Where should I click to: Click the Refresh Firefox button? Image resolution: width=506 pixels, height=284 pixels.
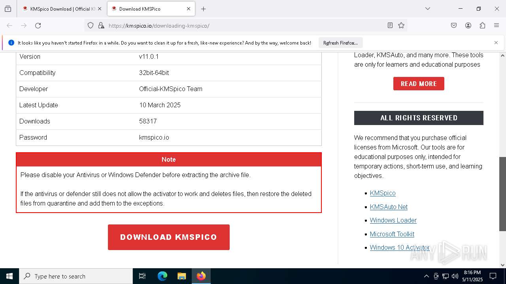(x=340, y=43)
